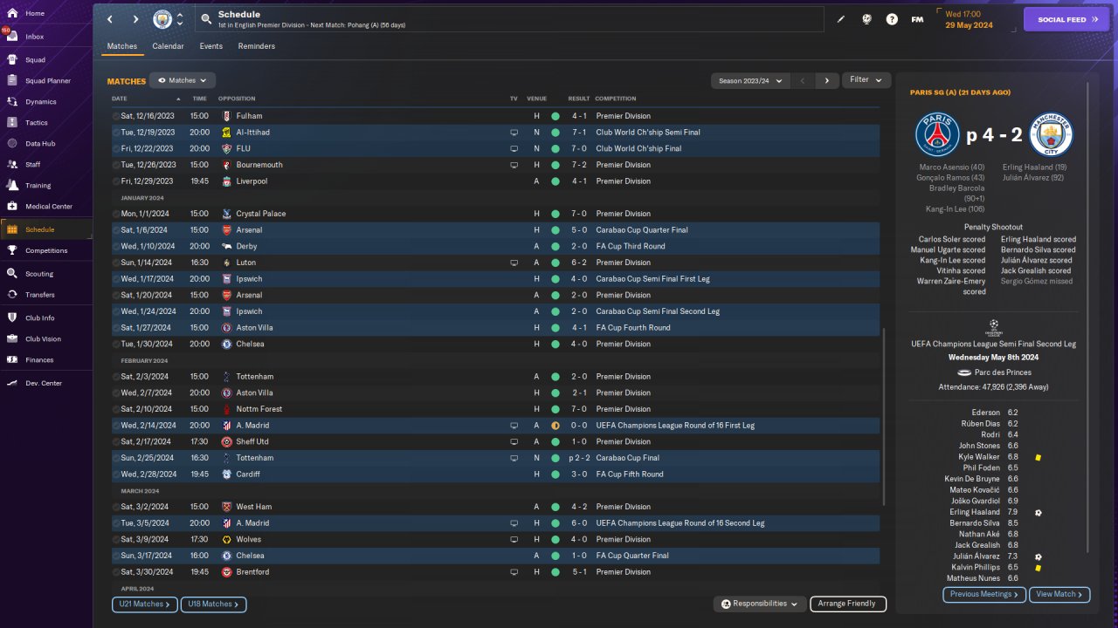
Task: Open the Tactics screen
Action: [x=37, y=123]
